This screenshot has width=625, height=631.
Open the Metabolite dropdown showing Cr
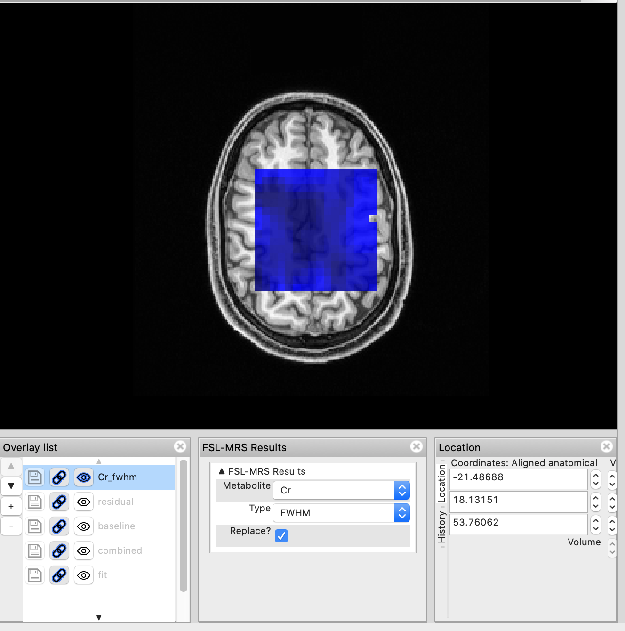pos(341,490)
